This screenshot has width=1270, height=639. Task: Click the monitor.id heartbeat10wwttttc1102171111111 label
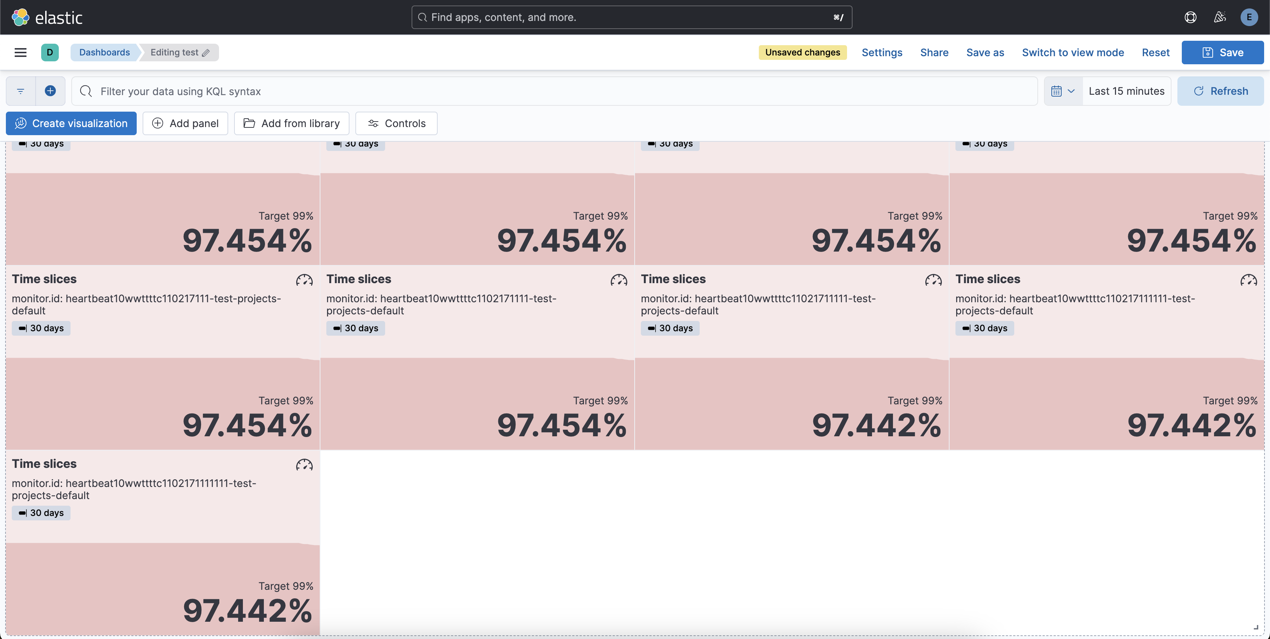[134, 489]
